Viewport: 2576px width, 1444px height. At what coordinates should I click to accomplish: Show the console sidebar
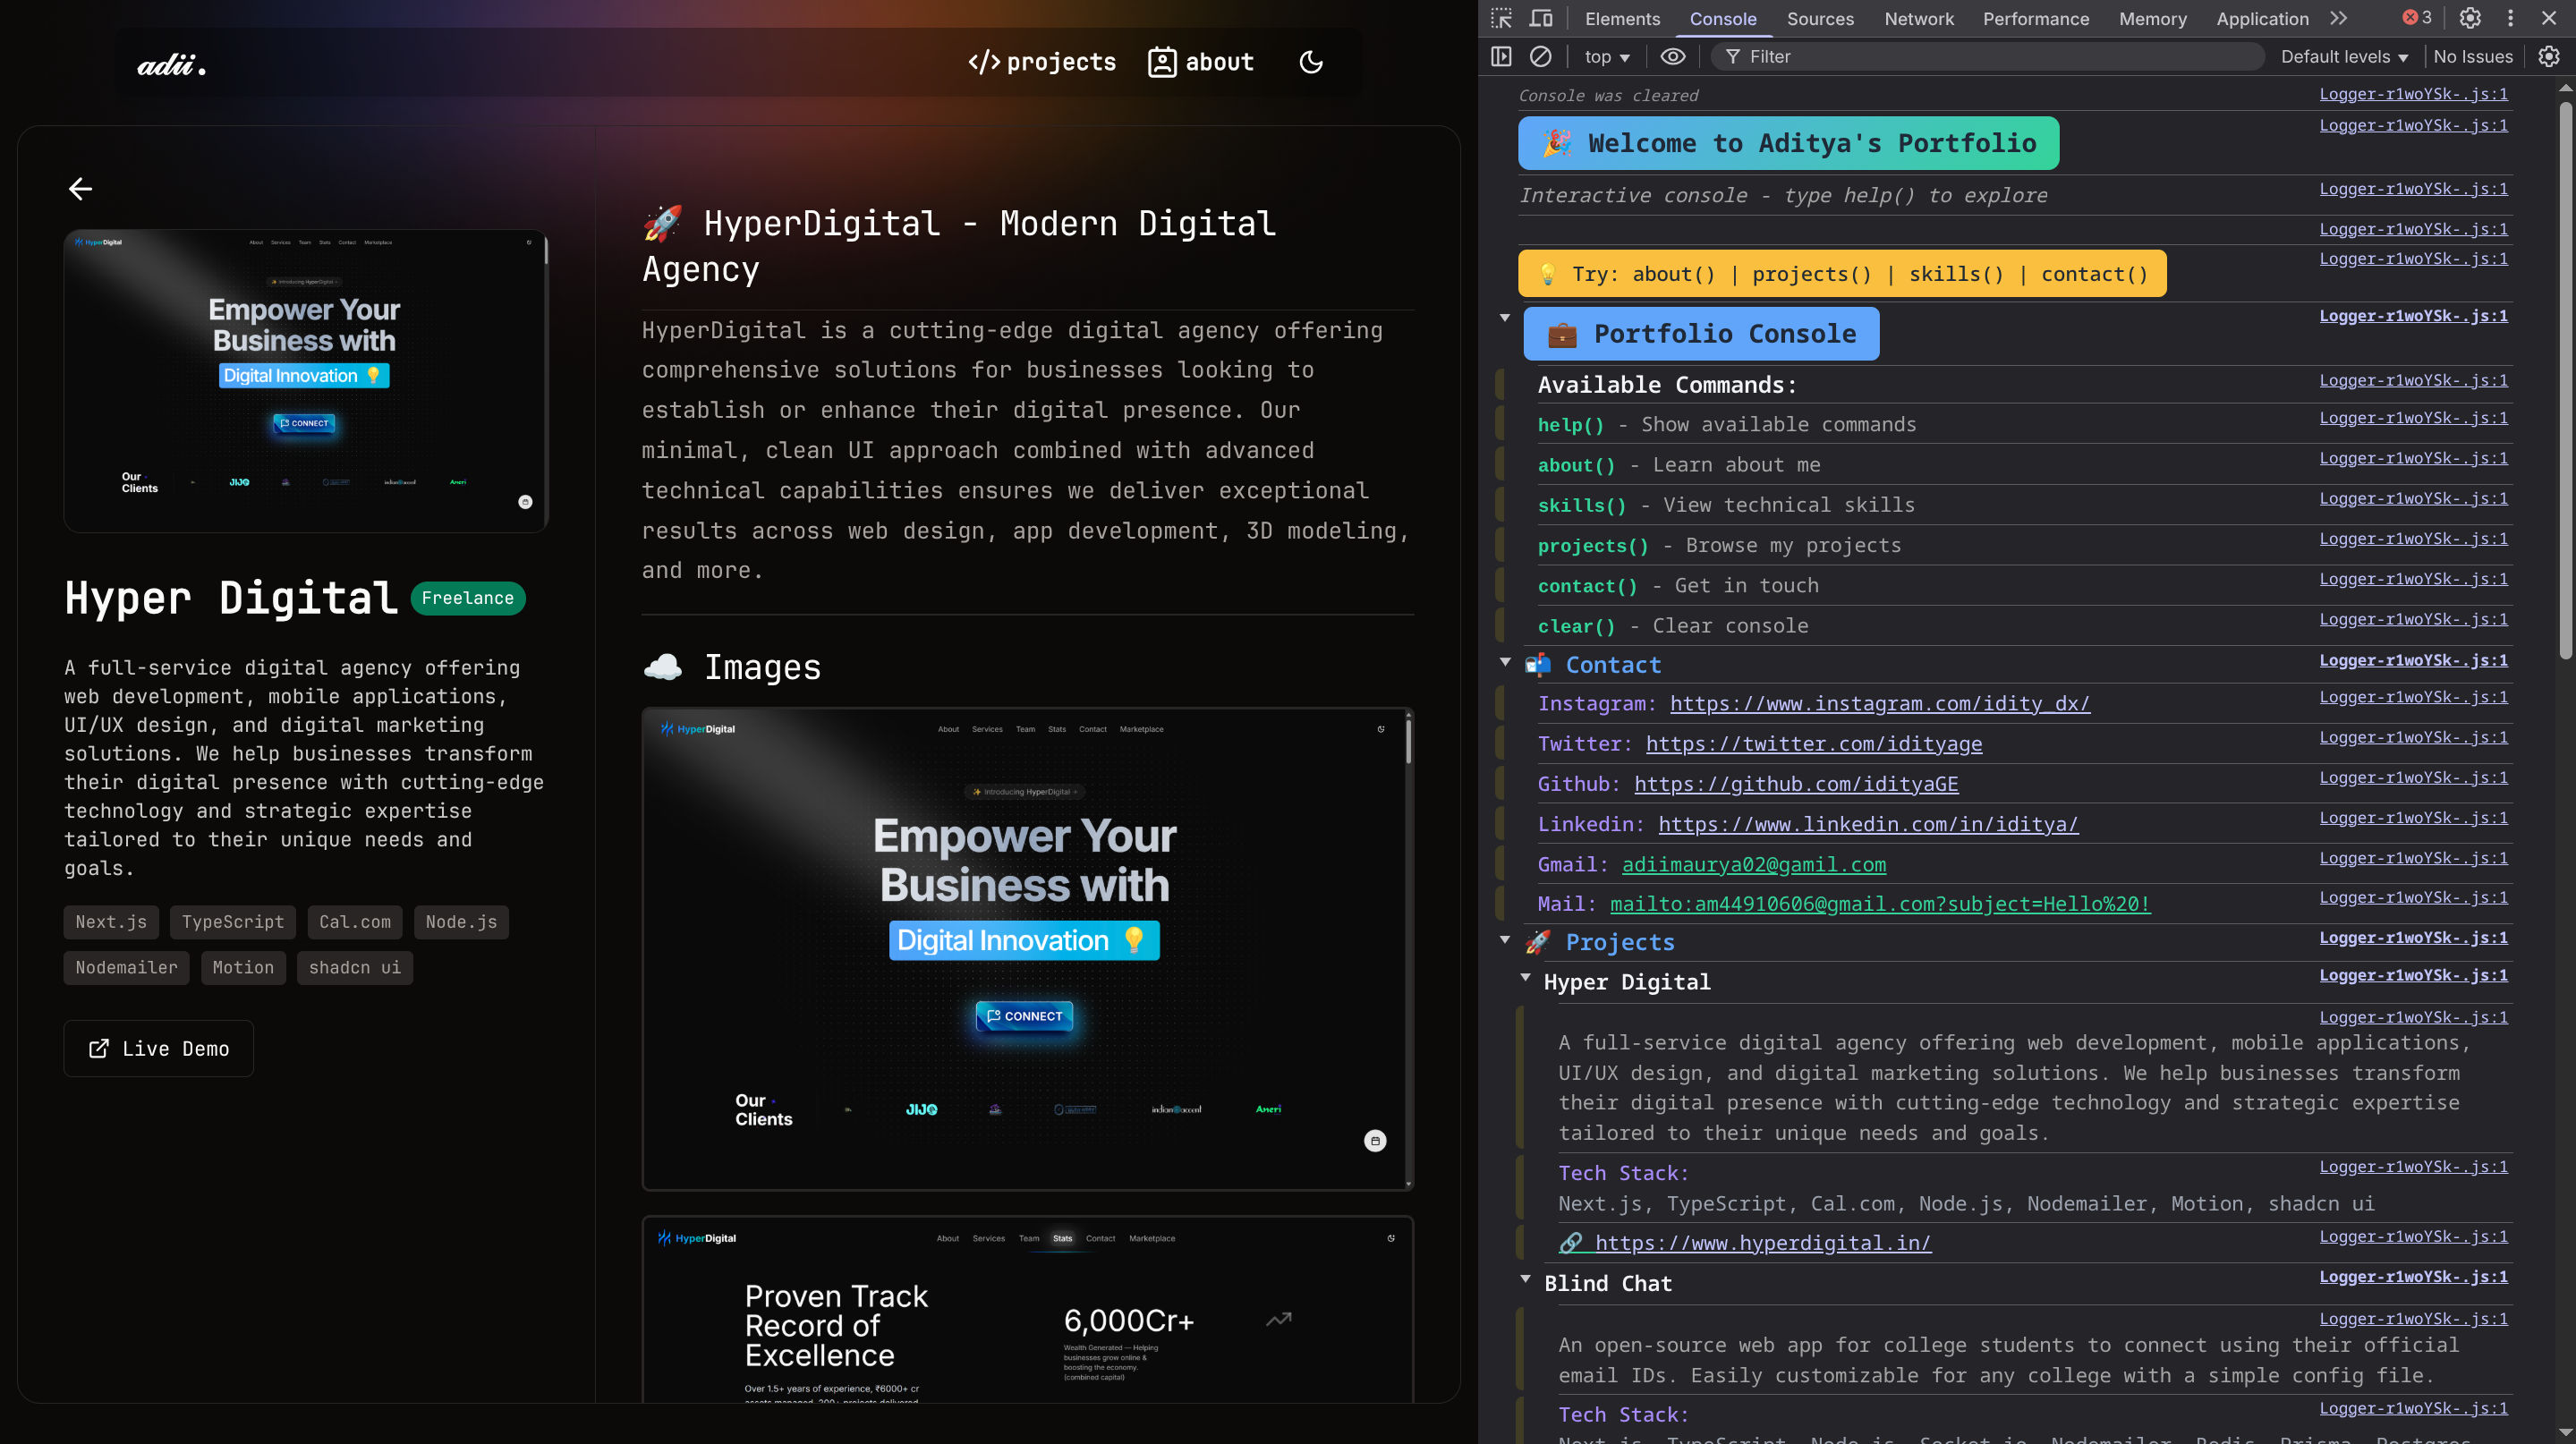[x=1501, y=57]
